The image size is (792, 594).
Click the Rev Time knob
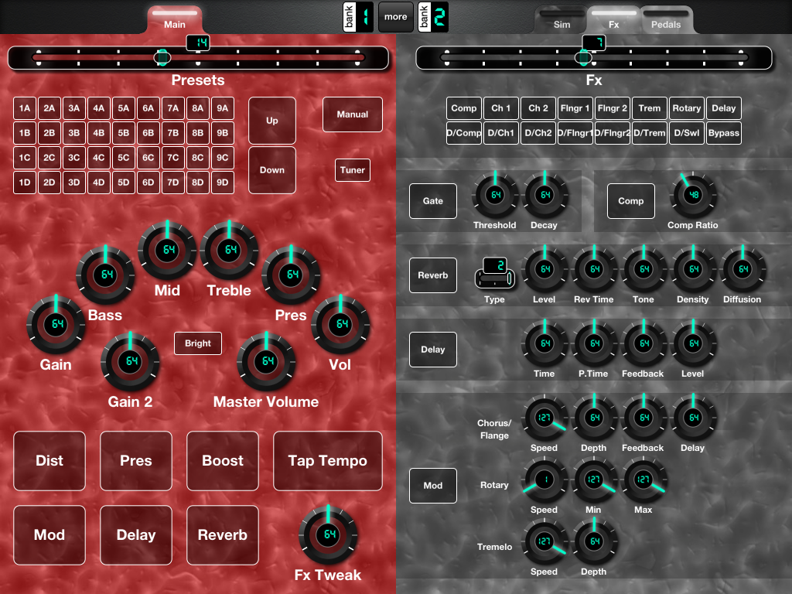coord(594,269)
